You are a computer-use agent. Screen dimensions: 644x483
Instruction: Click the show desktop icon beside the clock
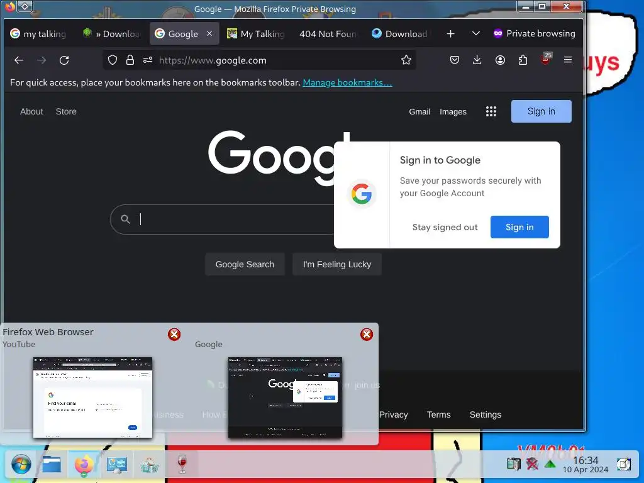pyautogui.click(x=623, y=464)
